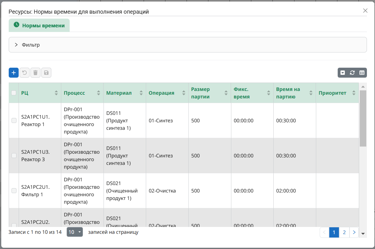Viewport: 375px width, 249px height.
Task: Open the dropdown menu icon above table
Action: click(x=343, y=73)
